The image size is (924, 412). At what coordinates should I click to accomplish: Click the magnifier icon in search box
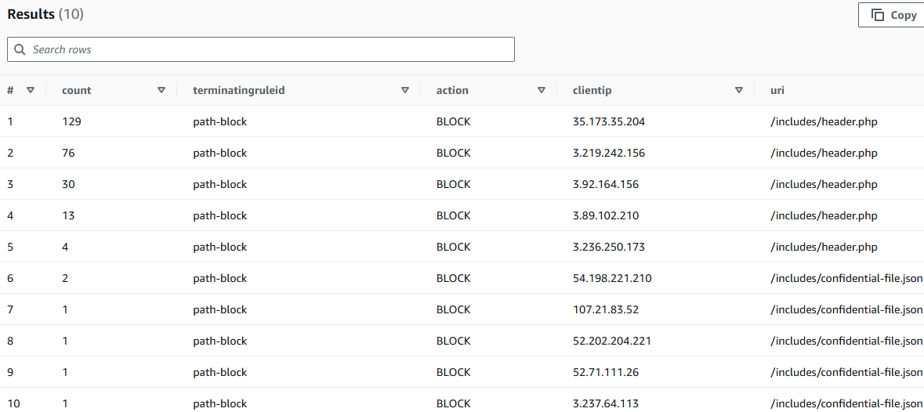20,49
